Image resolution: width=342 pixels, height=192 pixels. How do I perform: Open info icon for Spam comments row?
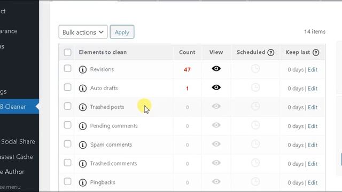83,145
